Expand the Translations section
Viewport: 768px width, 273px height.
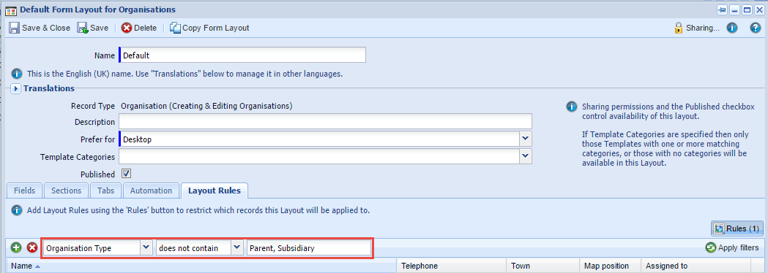tap(15, 88)
